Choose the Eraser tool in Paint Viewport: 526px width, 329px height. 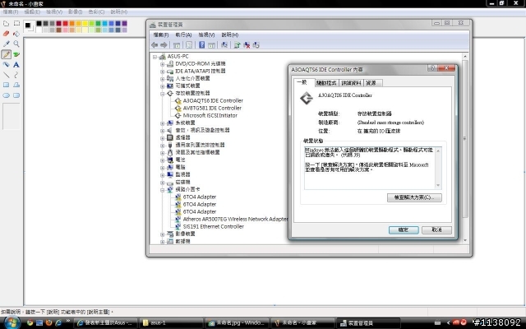click(6, 34)
